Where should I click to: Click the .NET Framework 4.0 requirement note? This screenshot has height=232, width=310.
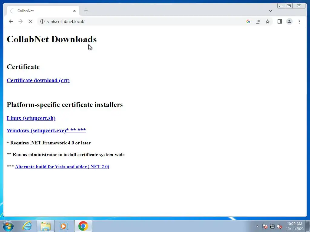pyautogui.click(x=49, y=143)
